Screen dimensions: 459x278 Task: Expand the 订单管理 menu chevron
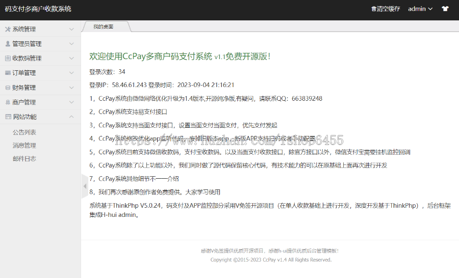click(71, 73)
